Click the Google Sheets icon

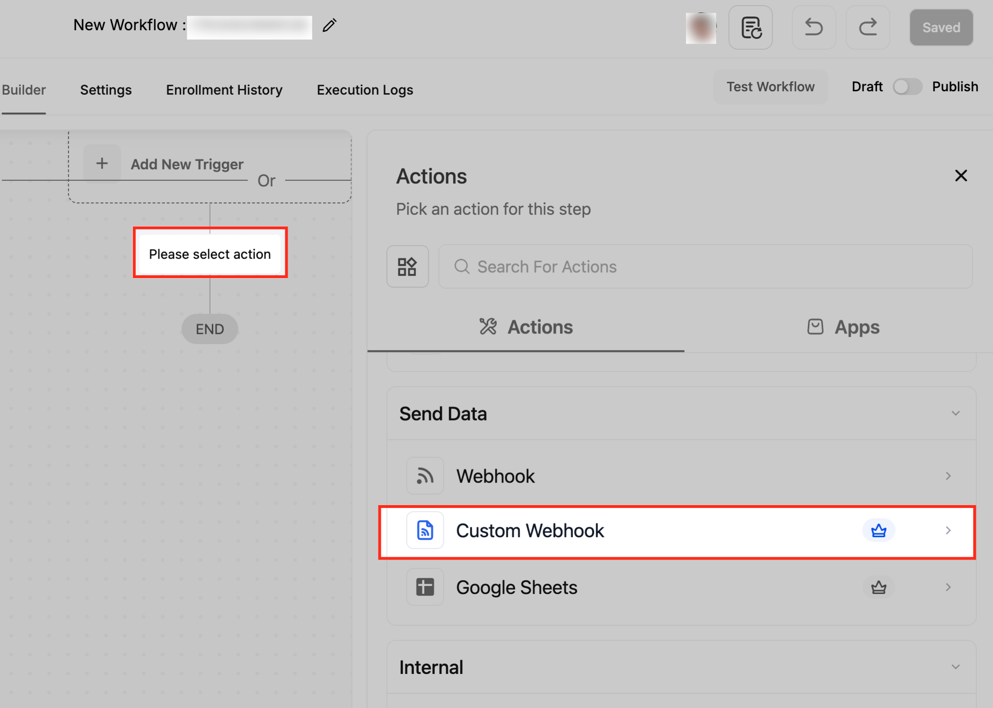click(x=425, y=587)
